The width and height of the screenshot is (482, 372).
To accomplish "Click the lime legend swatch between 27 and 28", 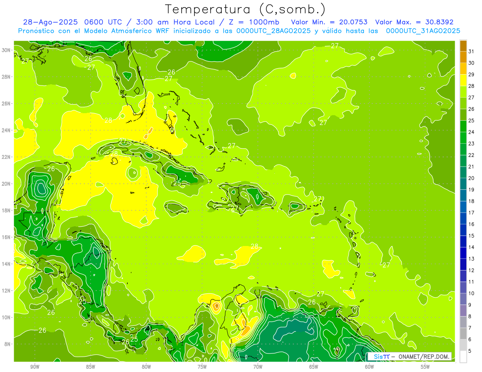I will coord(463,91).
